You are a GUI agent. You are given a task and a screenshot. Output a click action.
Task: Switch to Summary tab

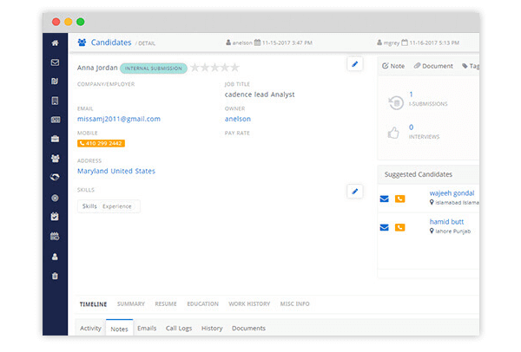(x=131, y=304)
